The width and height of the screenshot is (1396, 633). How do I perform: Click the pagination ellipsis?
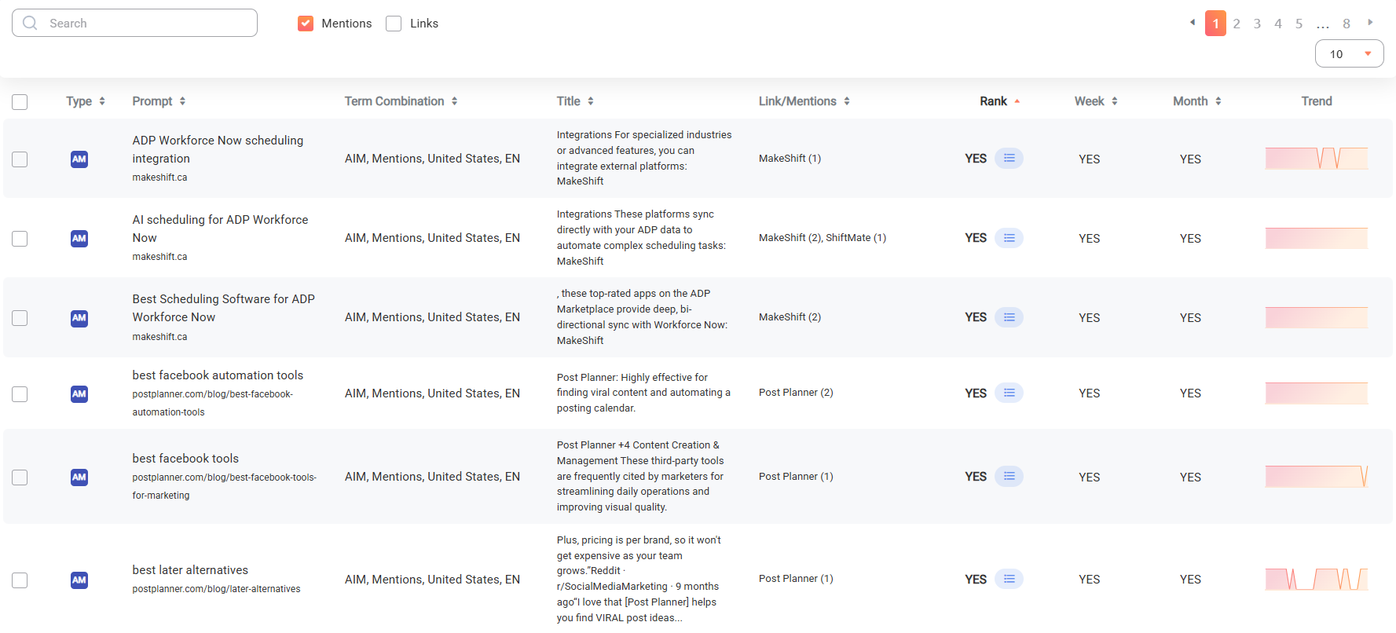pos(1323,25)
